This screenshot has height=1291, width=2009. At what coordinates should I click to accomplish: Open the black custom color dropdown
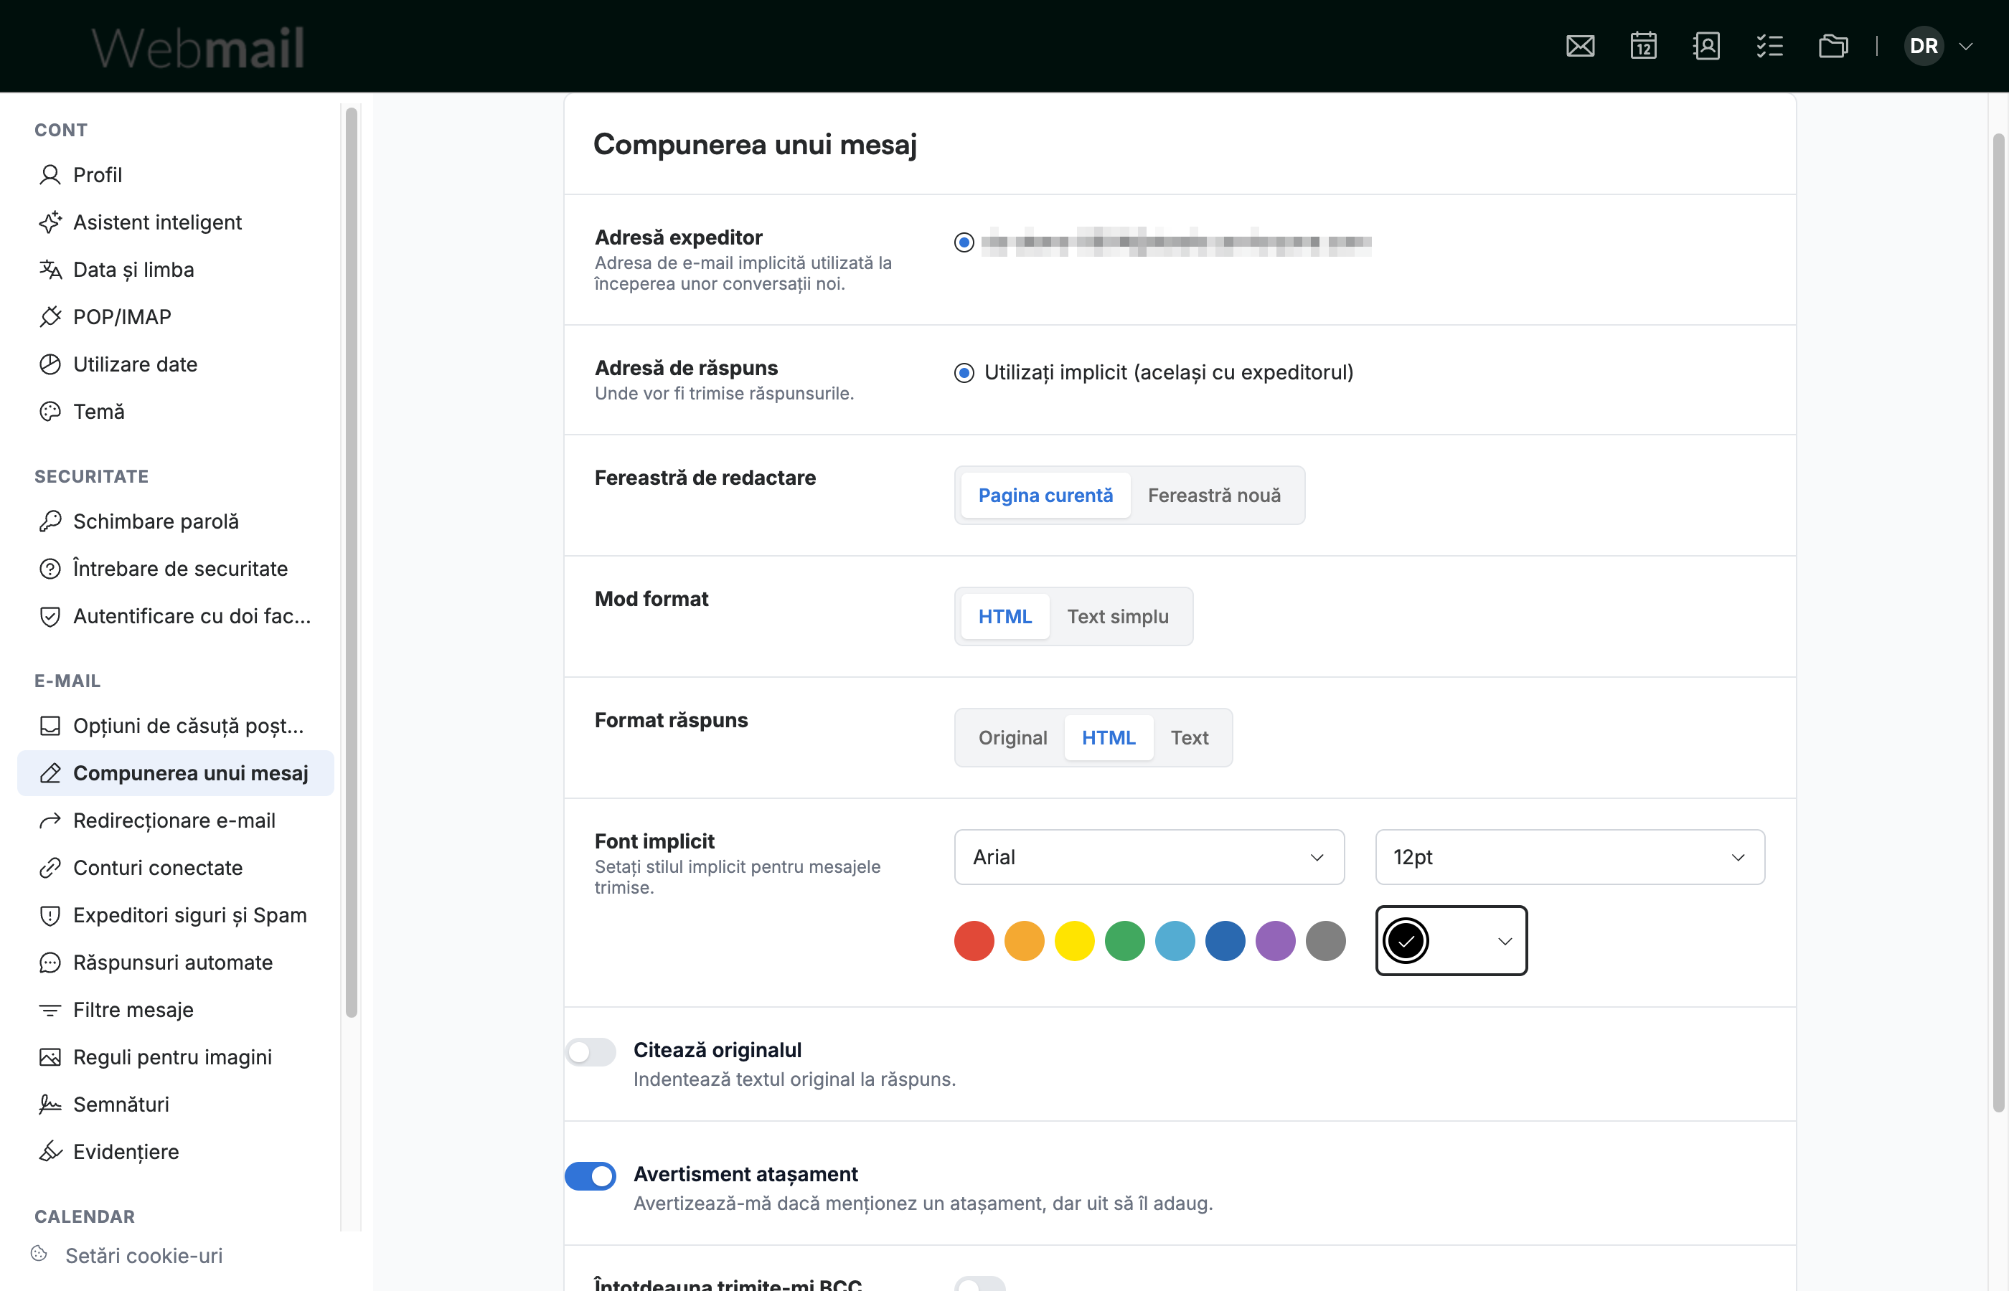click(1452, 940)
